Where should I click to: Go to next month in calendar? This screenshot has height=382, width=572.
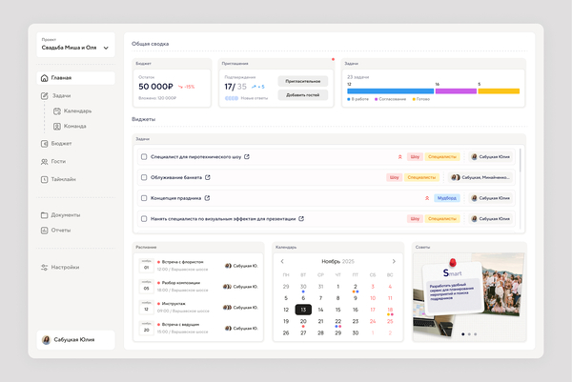(x=394, y=261)
